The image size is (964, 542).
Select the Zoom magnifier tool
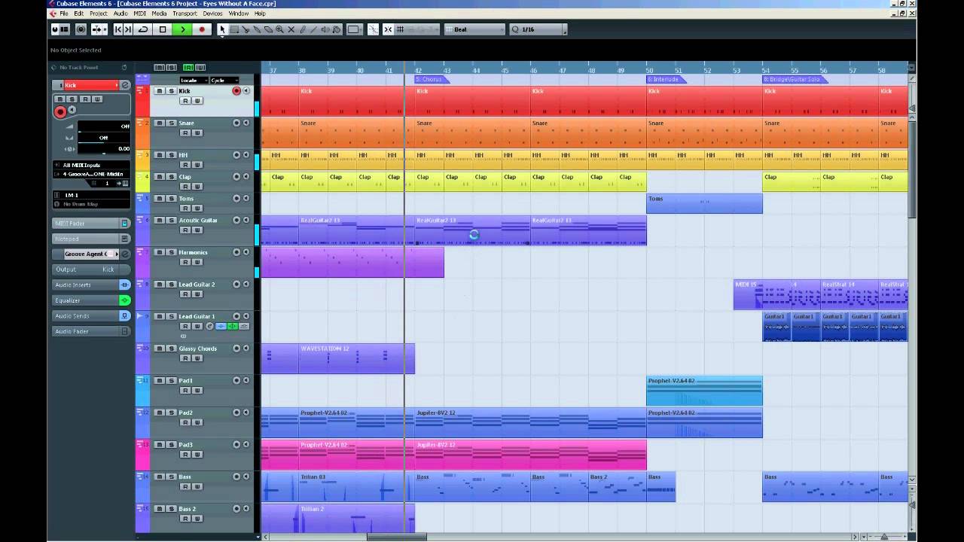click(x=279, y=29)
